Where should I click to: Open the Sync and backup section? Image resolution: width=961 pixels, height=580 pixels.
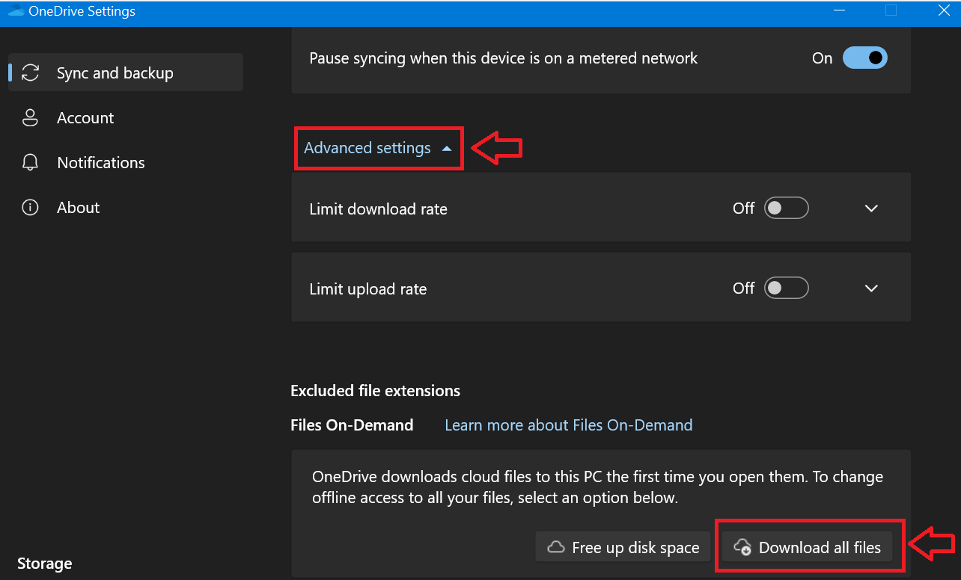[126, 72]
